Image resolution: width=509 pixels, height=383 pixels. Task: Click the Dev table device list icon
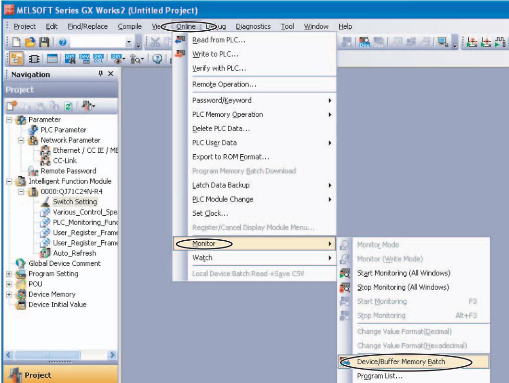click(x=84, y=59)
